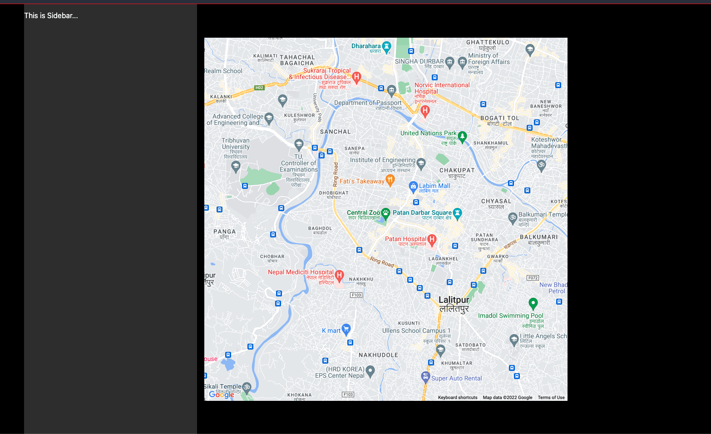Click the Koteshwor Mahadevasthan temple icon
This screenshot has width=711, height=434.
[x=541, y=165]
